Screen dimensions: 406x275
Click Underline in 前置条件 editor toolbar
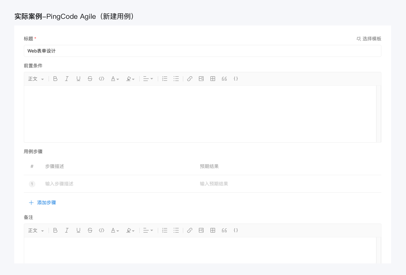point(78,79)
